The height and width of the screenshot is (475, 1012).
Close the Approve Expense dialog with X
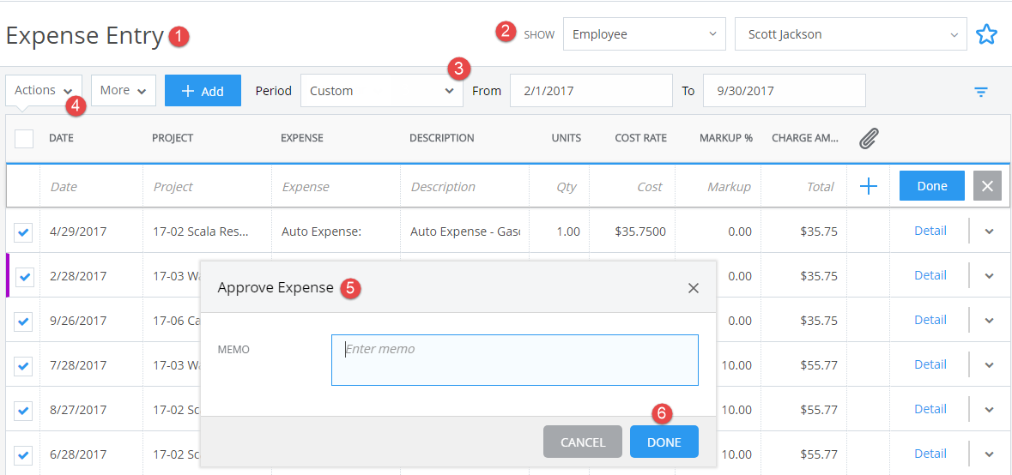click(694, 288)
